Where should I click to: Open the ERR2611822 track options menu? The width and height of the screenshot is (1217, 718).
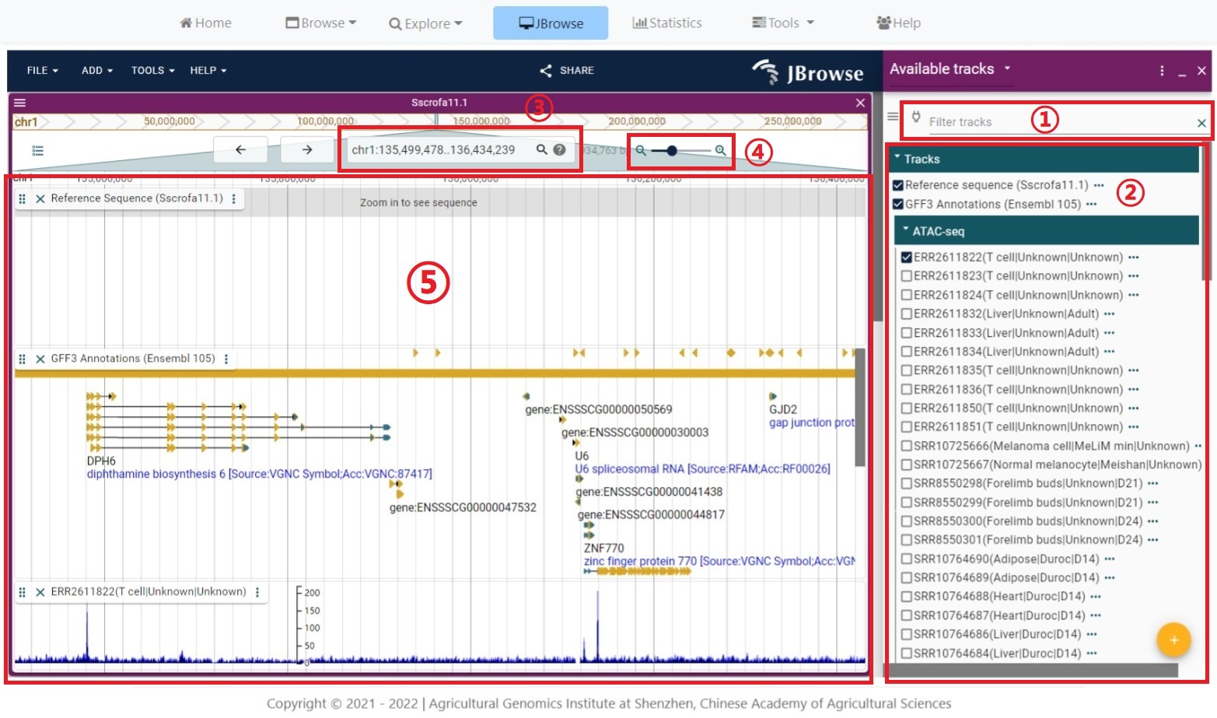click(257, 592)
